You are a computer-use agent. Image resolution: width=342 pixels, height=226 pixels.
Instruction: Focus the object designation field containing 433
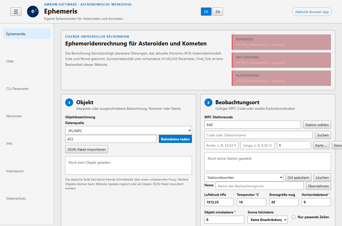point(111,139)
